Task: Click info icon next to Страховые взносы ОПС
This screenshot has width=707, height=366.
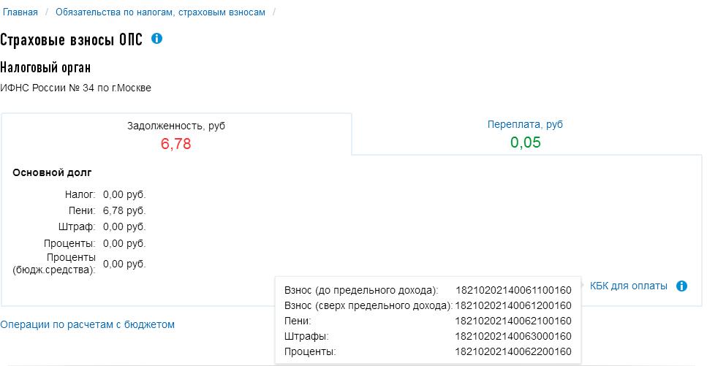Action: (156, 38)
